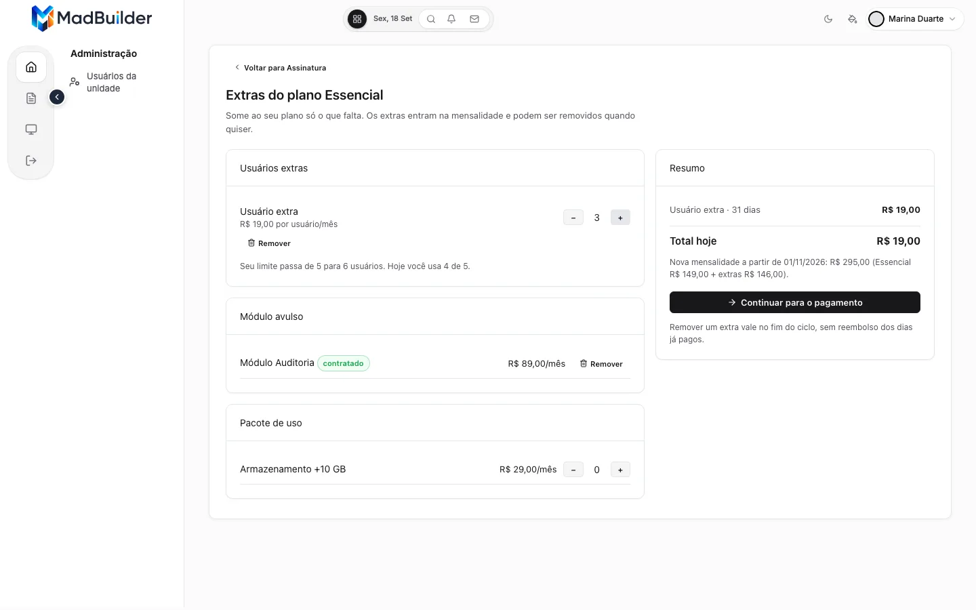
Task: Go back via Voltar para Assinatura
Action: [280, 68]
